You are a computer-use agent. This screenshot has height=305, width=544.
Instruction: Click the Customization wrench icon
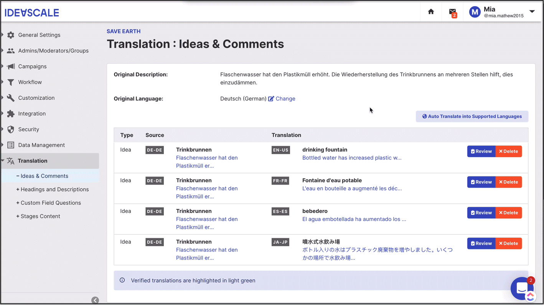[x=11, y=98]
